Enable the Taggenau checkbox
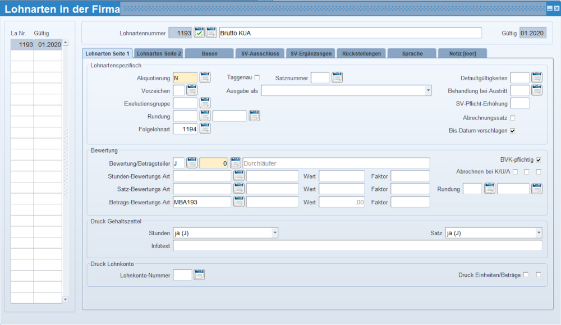Screen dimensions: 561x325 [257, 77]
